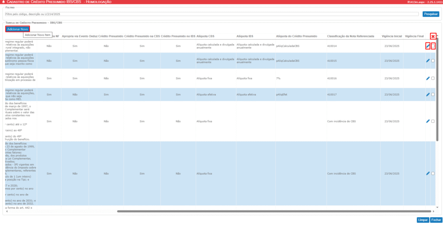Select checkbox of row 410016
Image resolution: width=443 pixels, height=226 pixels.
click(433, 78)
